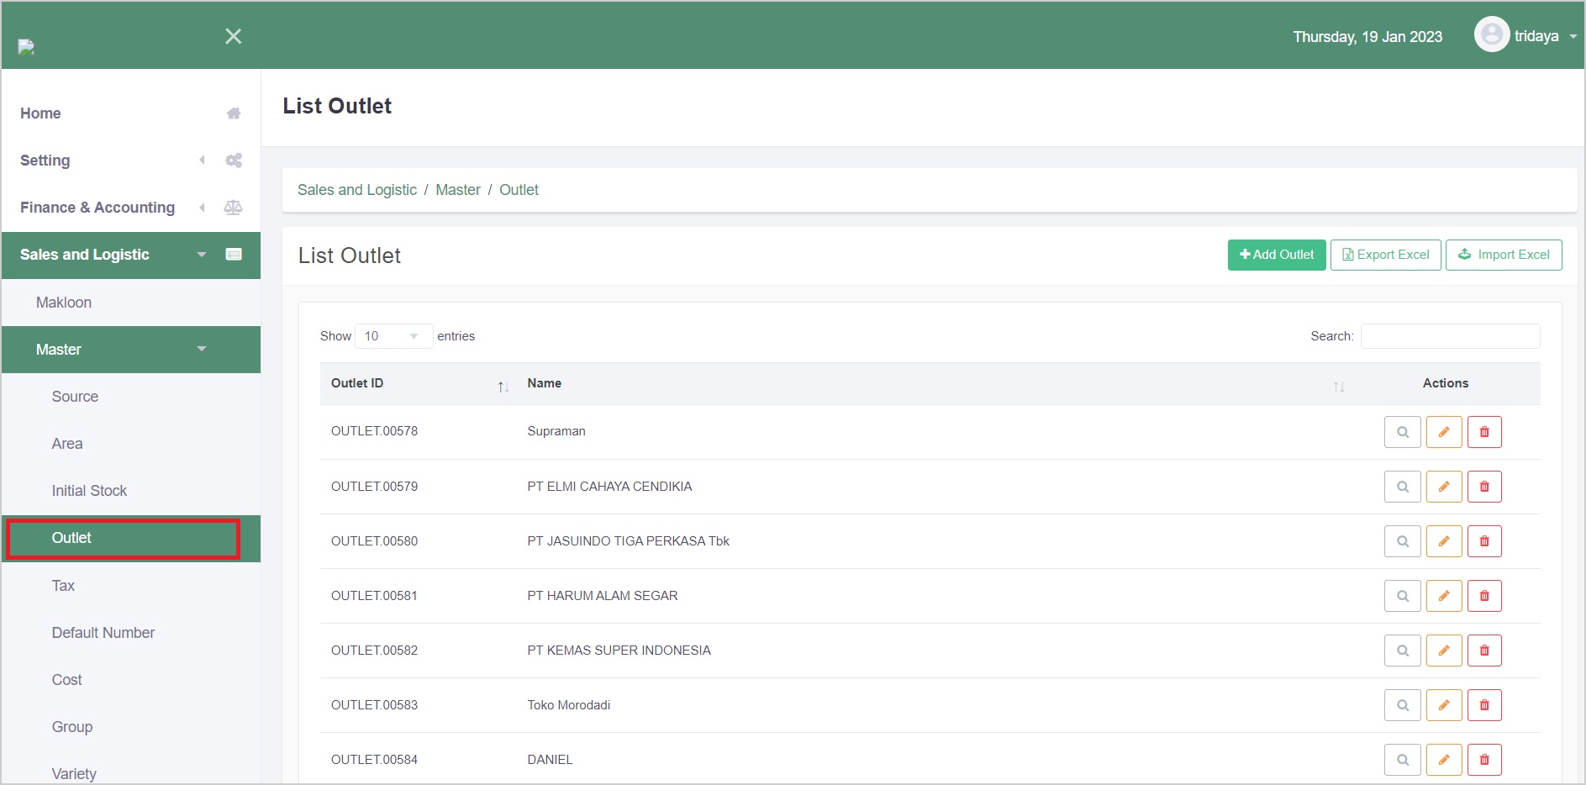Focus the Search input field
This screenshot has height=785, width=1586.
[x=1450, y=336]
